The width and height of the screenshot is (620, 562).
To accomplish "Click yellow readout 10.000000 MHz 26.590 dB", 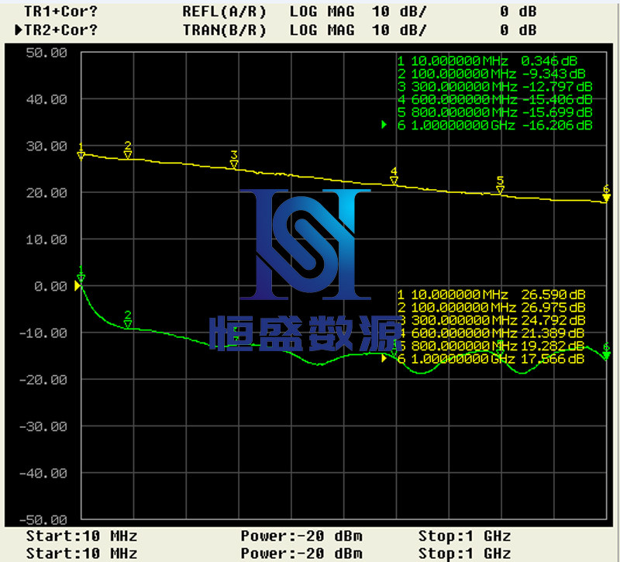I will (x=491, y=295).
